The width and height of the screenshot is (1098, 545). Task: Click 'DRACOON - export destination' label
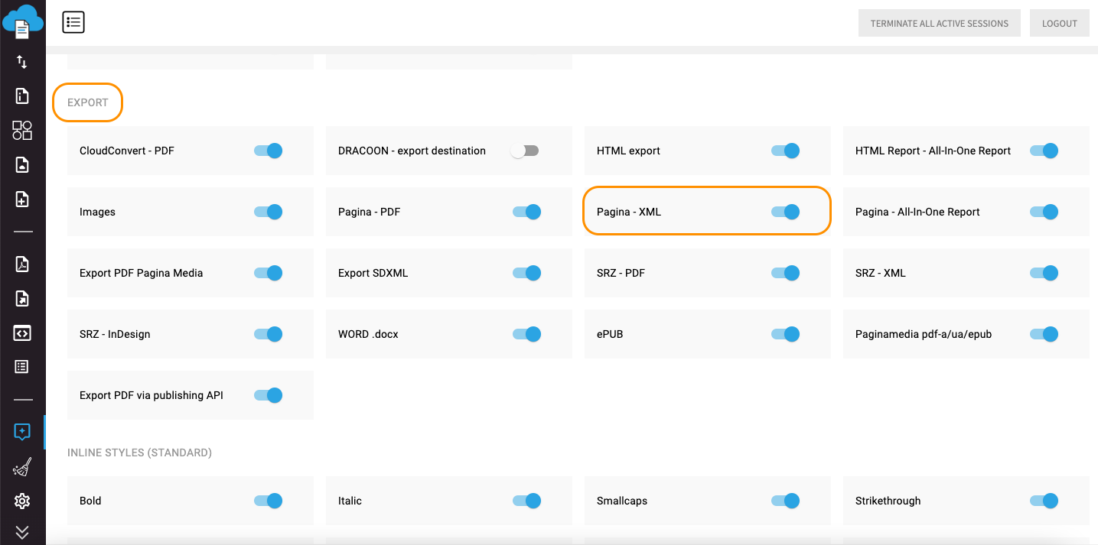click(x=412, y=151)
